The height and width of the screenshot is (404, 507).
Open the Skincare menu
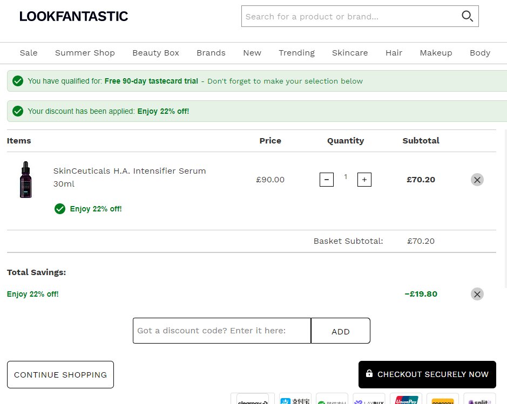(350, 53)
